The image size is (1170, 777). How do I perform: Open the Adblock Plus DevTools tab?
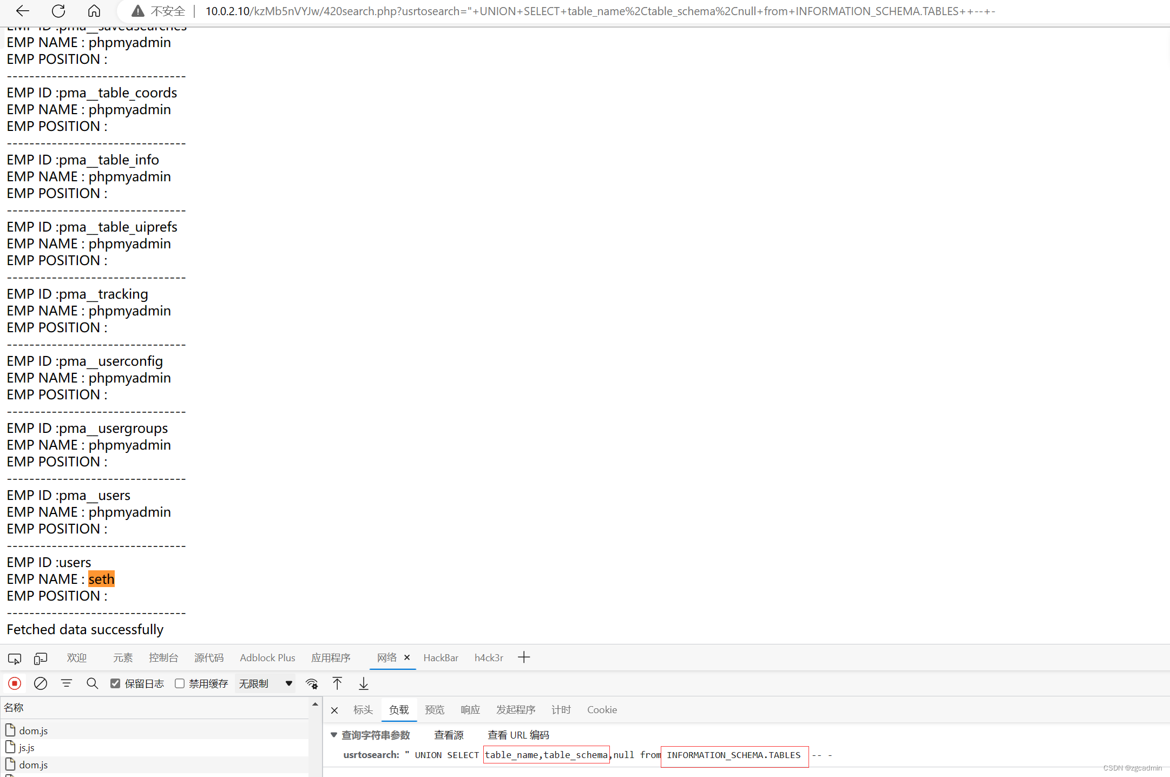(267, 657)
